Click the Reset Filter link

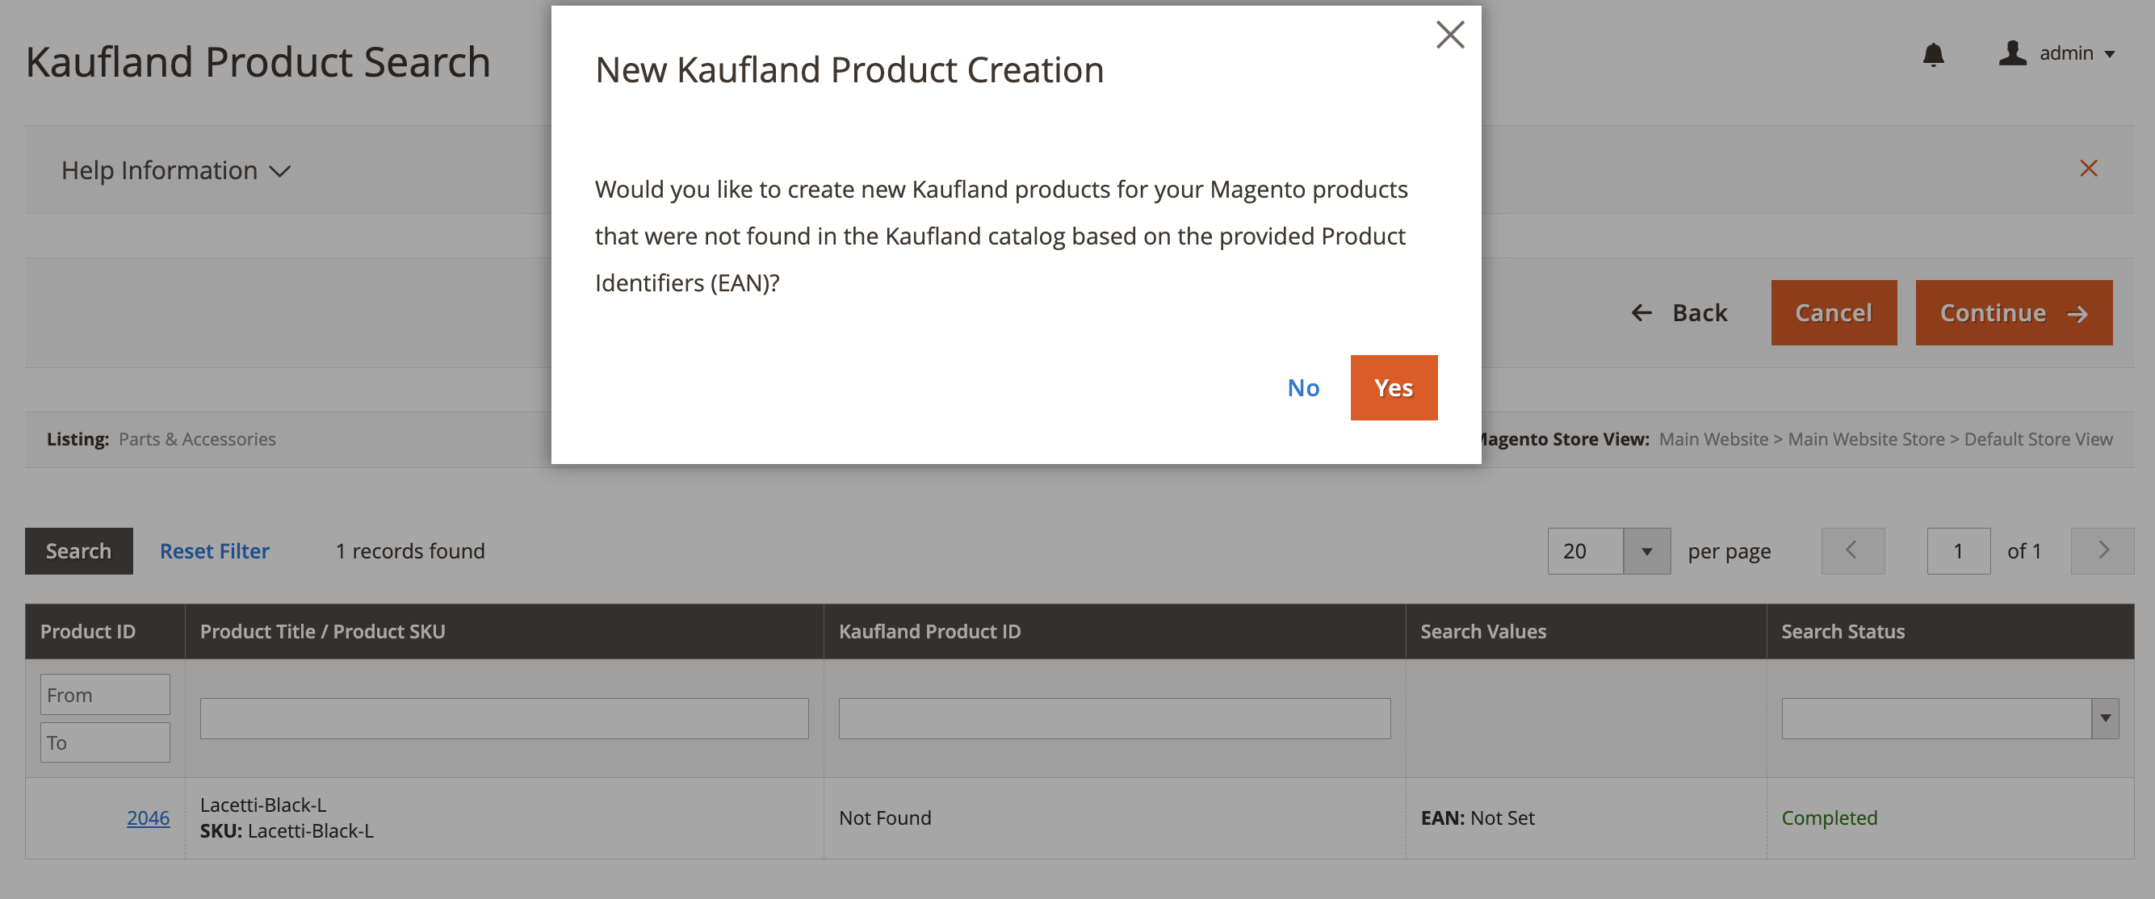coord(214,551)
